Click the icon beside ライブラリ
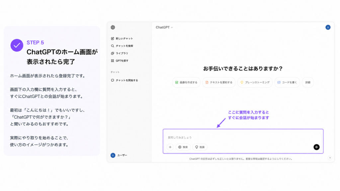Image resolution: width=340 pixels, height=191 pixels. click(x=112, y=53)
